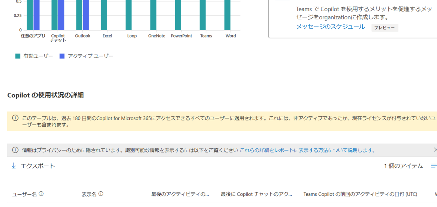
Task: Select the teal bar above PowerPoint
Action: pyautogui.click(x=178, y=15)
